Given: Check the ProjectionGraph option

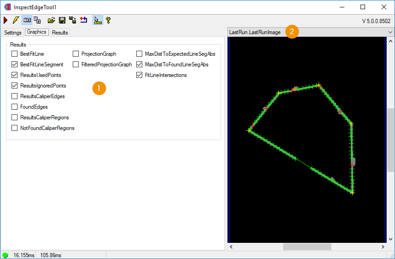Looking at the screenshot, I should [x=76, y=54].
